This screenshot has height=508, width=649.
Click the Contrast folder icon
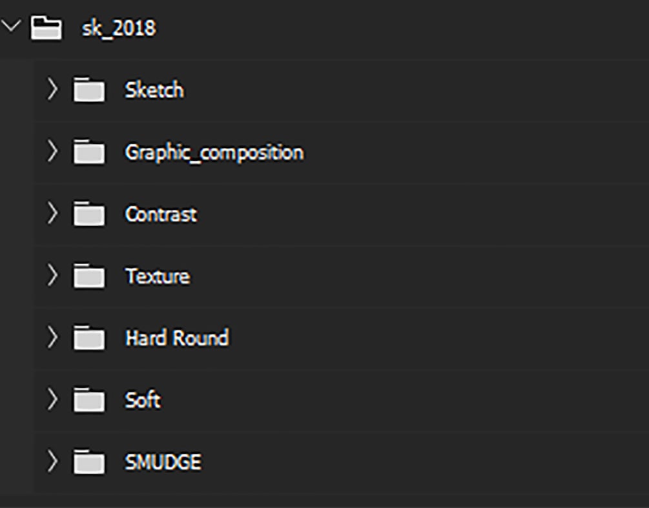[89, 213]
